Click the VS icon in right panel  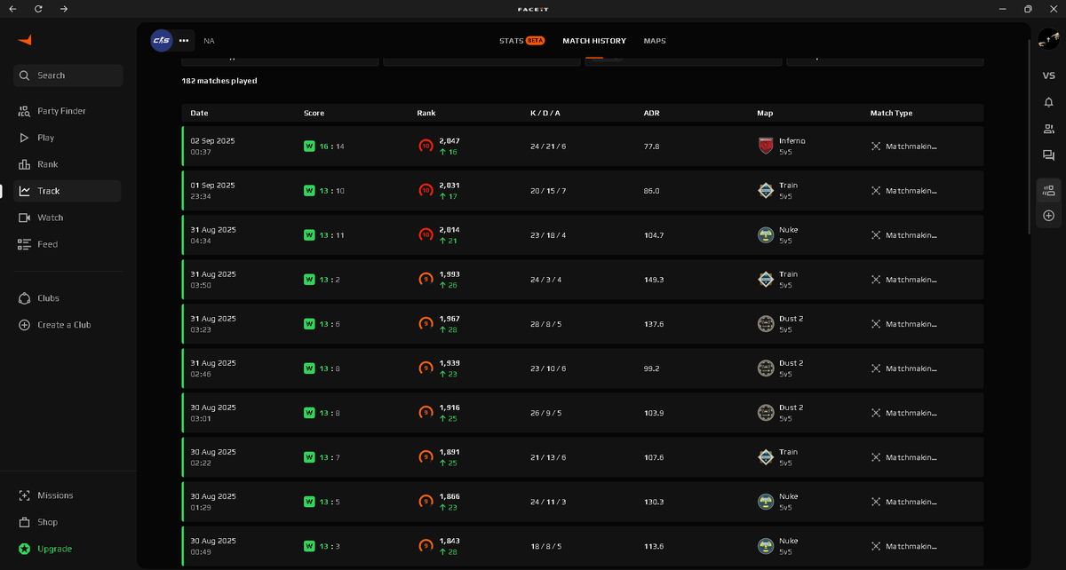[1048, 75]
